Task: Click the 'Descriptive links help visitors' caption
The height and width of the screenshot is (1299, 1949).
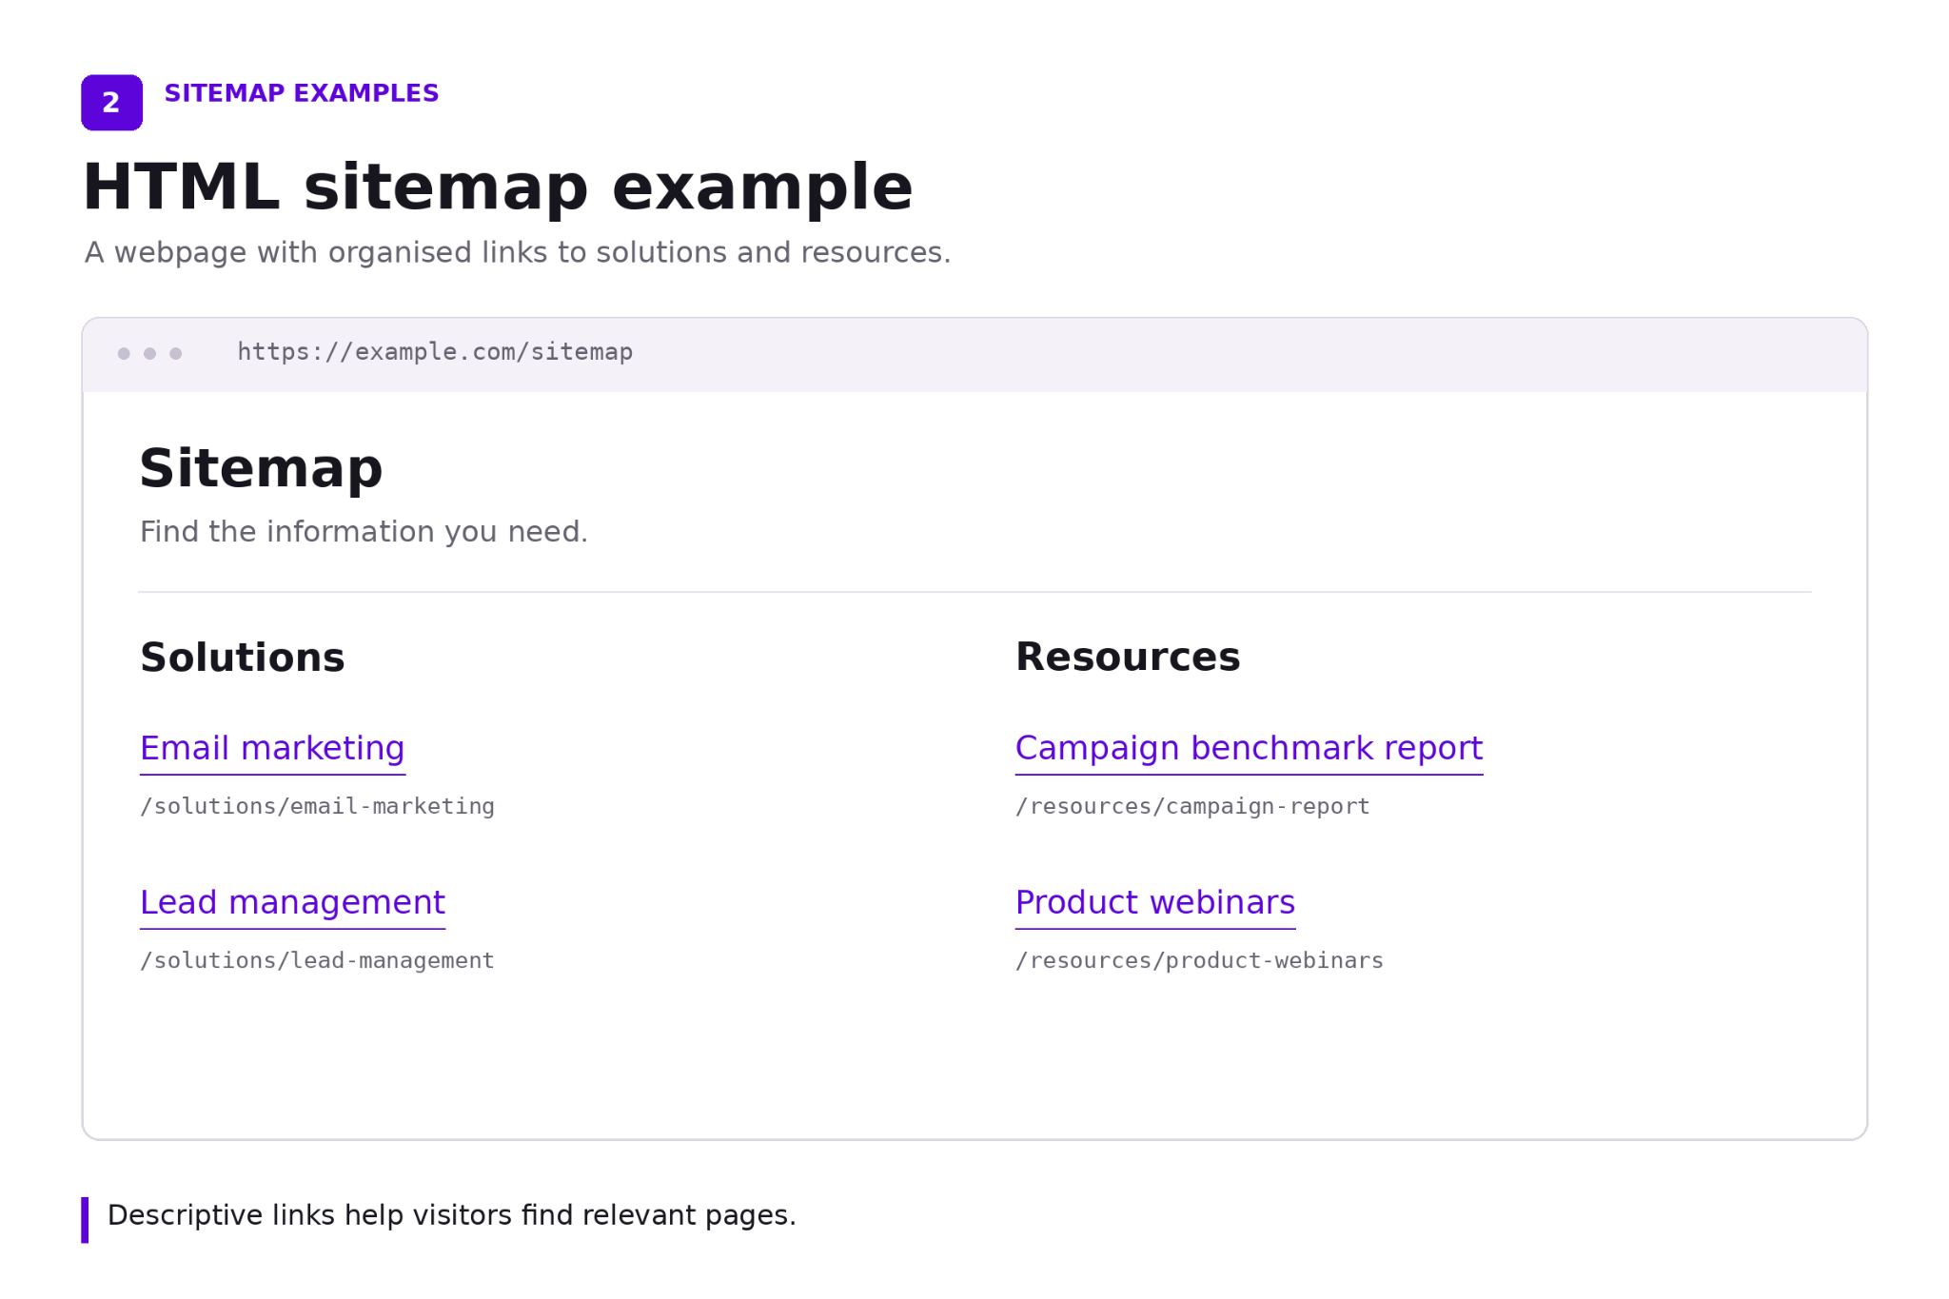Action: [x=451, y=1216]
